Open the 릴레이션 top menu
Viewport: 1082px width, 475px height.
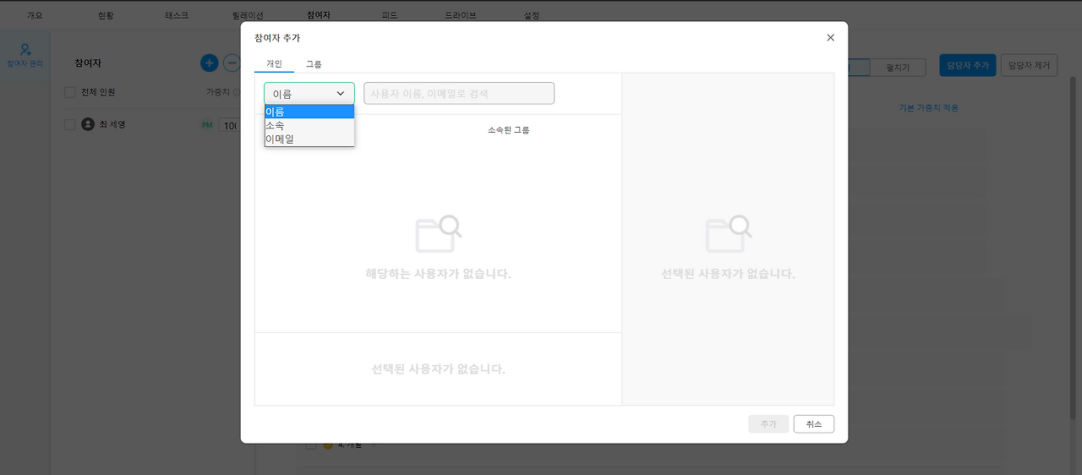(248, 15)
